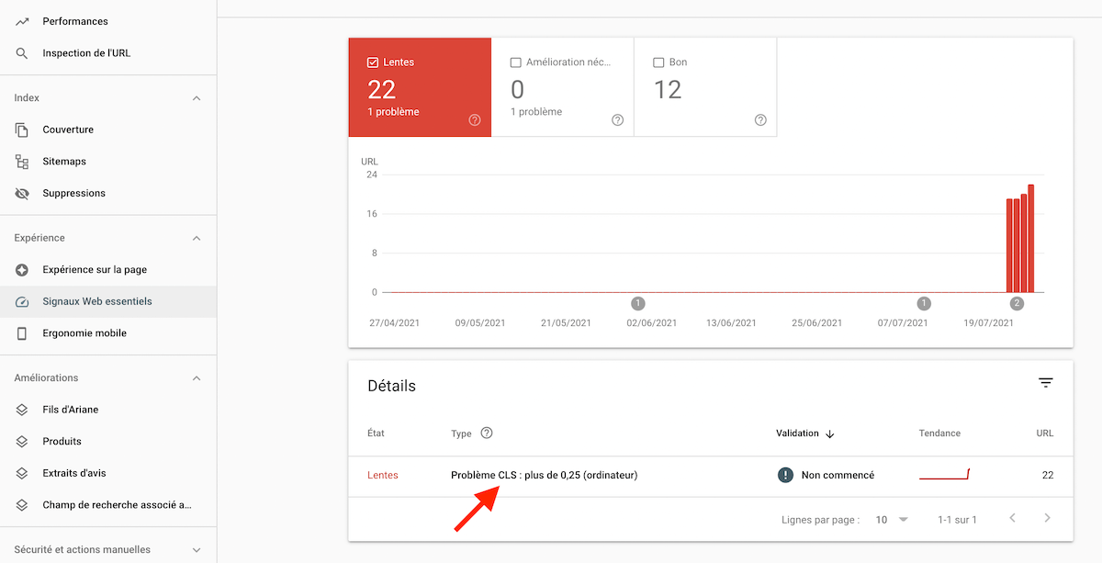
Task: Open the Couverture report icon
Action: coord(20,129)
